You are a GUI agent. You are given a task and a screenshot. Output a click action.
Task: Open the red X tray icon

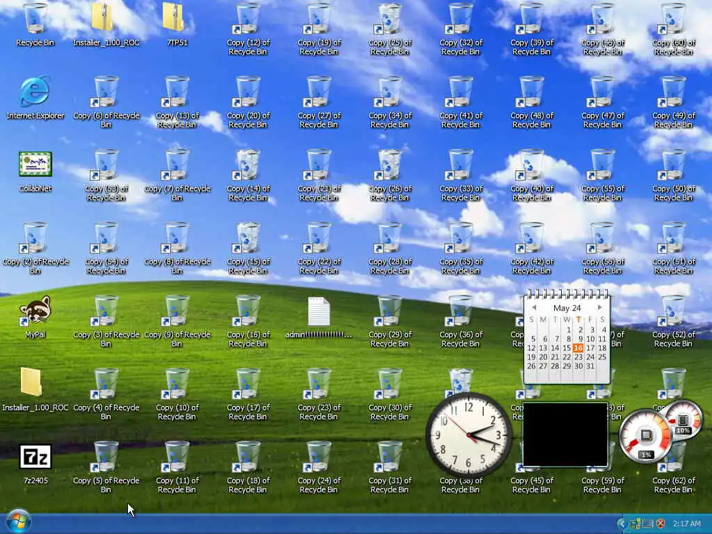pos(661,524)
